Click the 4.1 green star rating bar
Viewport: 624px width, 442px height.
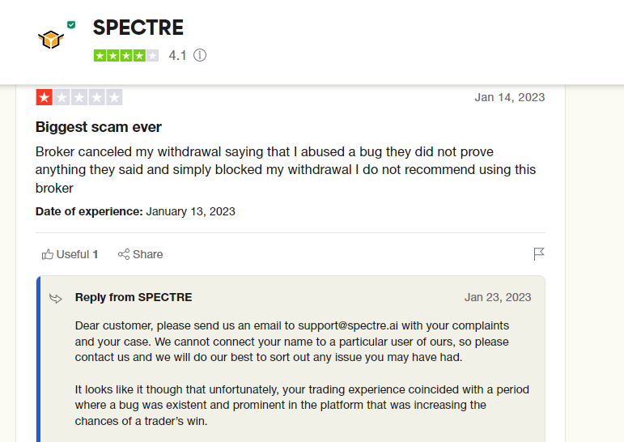click(126, 55)
